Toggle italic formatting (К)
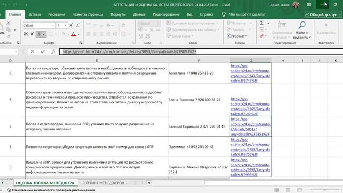Screen dimensions: 343x193 32,34
